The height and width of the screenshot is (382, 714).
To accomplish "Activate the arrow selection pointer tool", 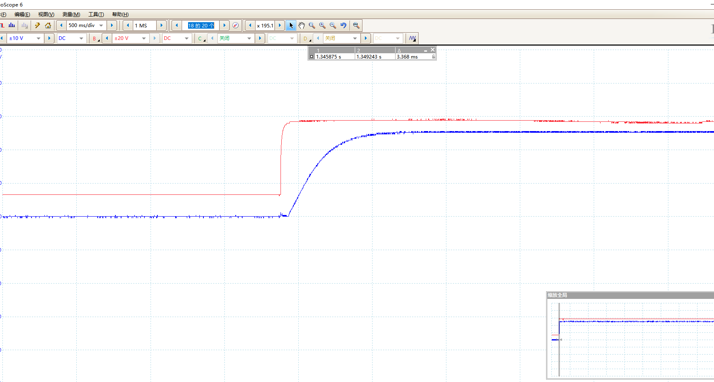I will (x=291, y=25).
